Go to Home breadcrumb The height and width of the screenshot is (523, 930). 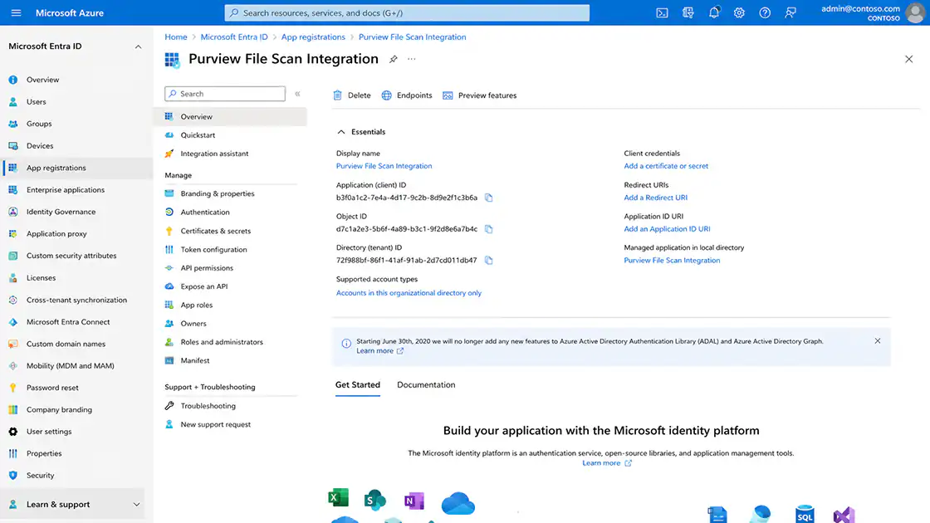pos(175,37)
